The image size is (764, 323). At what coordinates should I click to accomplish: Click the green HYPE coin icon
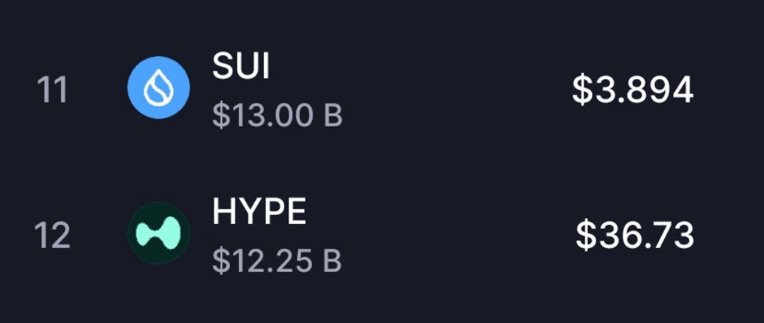(x=158, y=233)
